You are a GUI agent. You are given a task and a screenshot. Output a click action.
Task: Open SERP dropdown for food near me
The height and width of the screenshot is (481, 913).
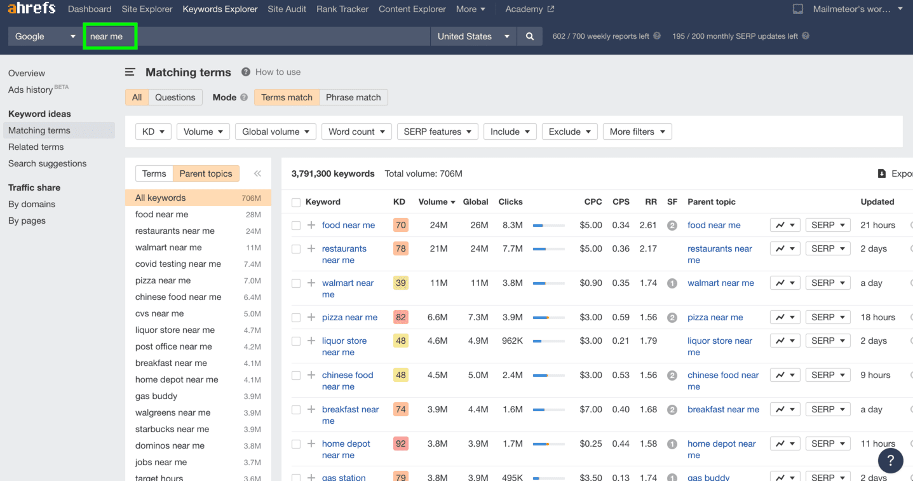(828, 225)
